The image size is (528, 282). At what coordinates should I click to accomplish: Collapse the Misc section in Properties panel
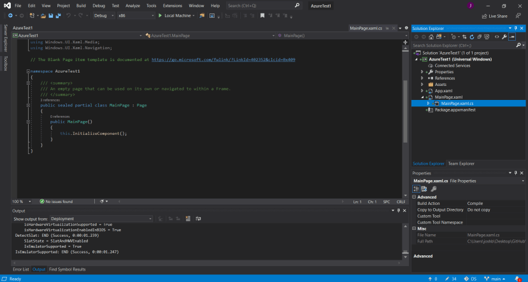coord(414,229)
